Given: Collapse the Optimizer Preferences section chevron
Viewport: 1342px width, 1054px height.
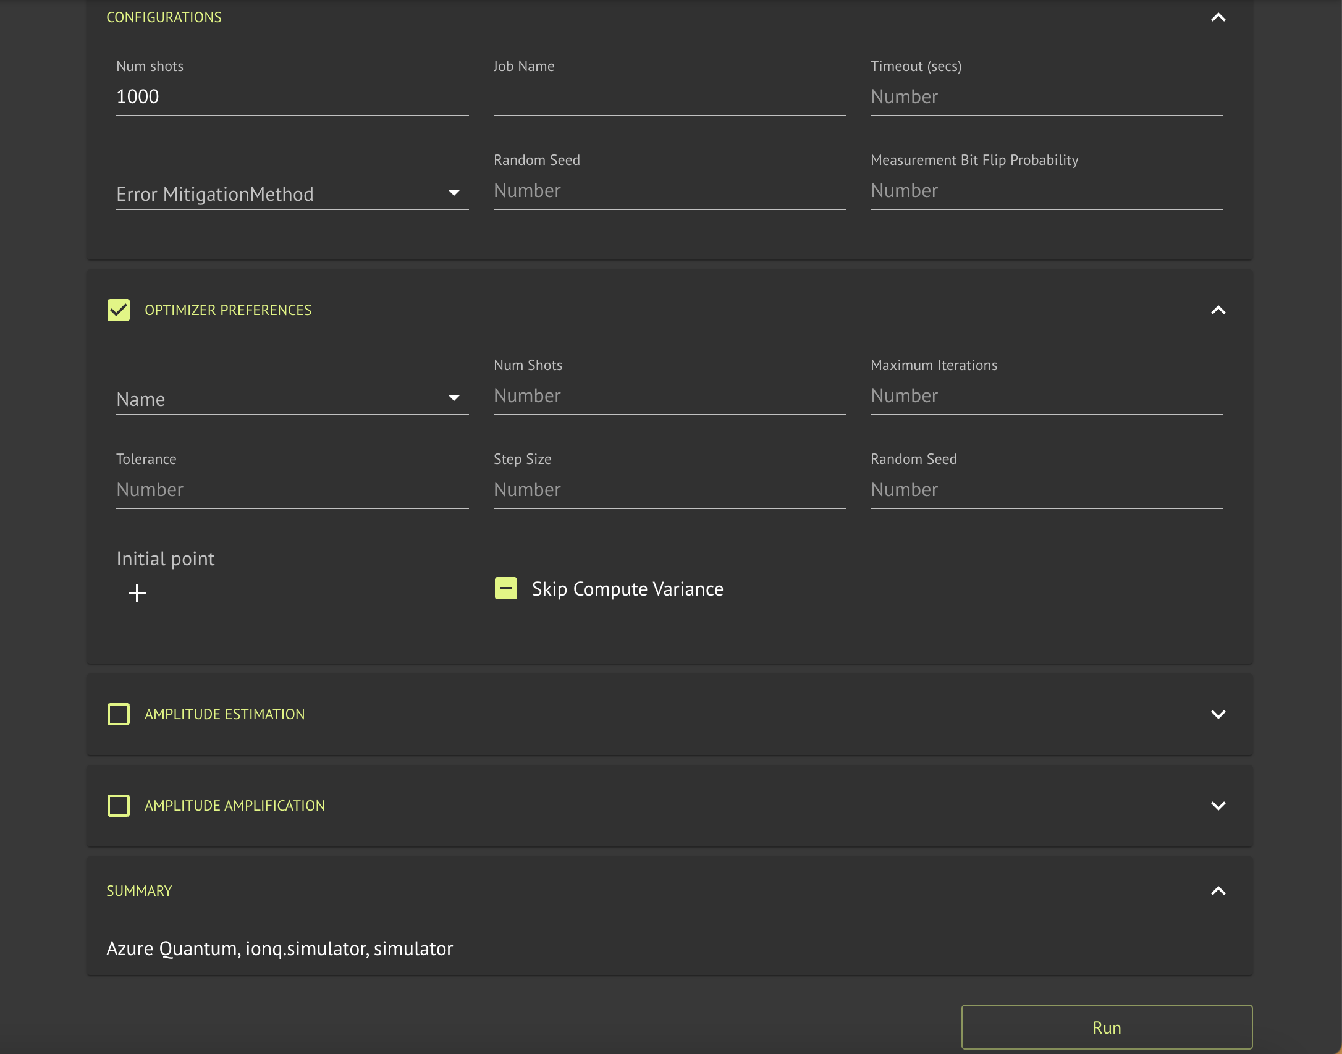Looking at the screenshot, I should pyautogui.click(x=1218, y=310).
